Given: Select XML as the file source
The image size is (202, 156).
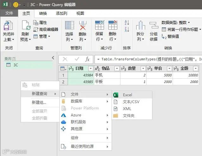Looking at the screenshot, I should (132, 109).
